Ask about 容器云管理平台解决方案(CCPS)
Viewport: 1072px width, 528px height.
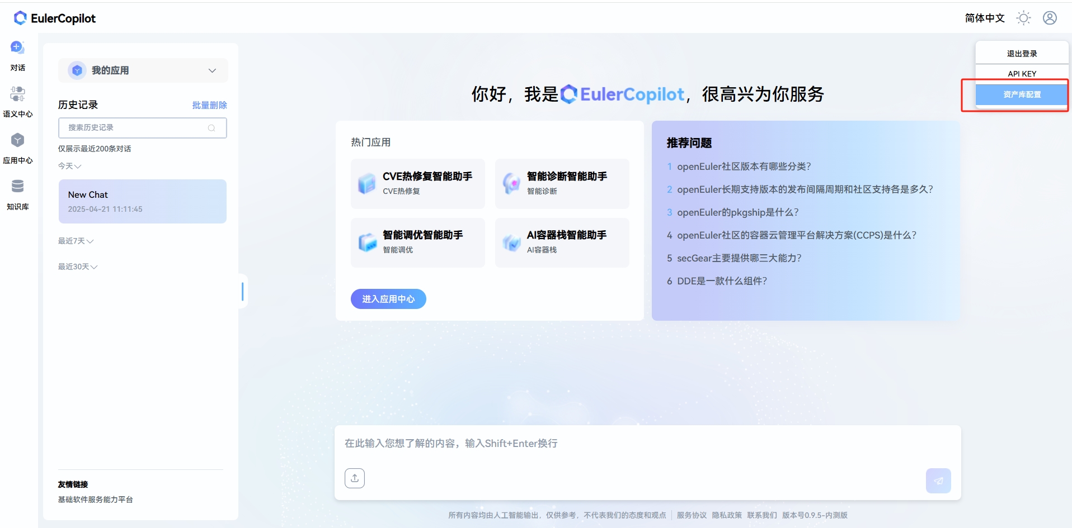pos(797,235)
